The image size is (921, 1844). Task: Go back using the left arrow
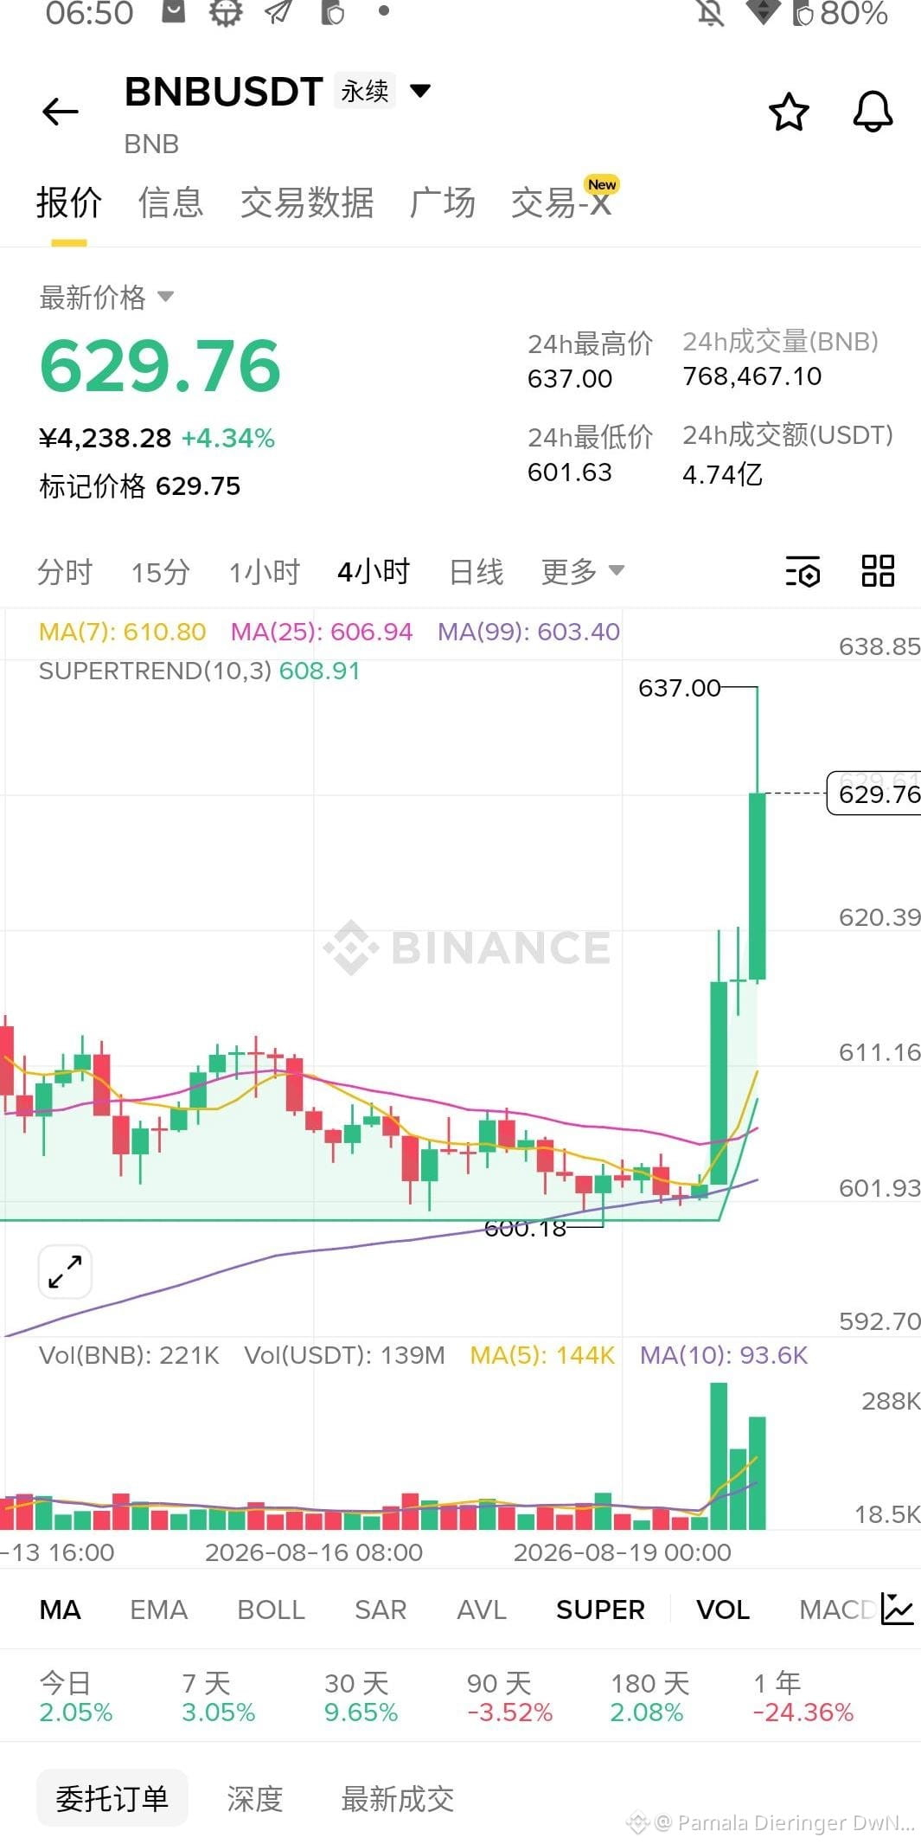(x=61, y=112)
